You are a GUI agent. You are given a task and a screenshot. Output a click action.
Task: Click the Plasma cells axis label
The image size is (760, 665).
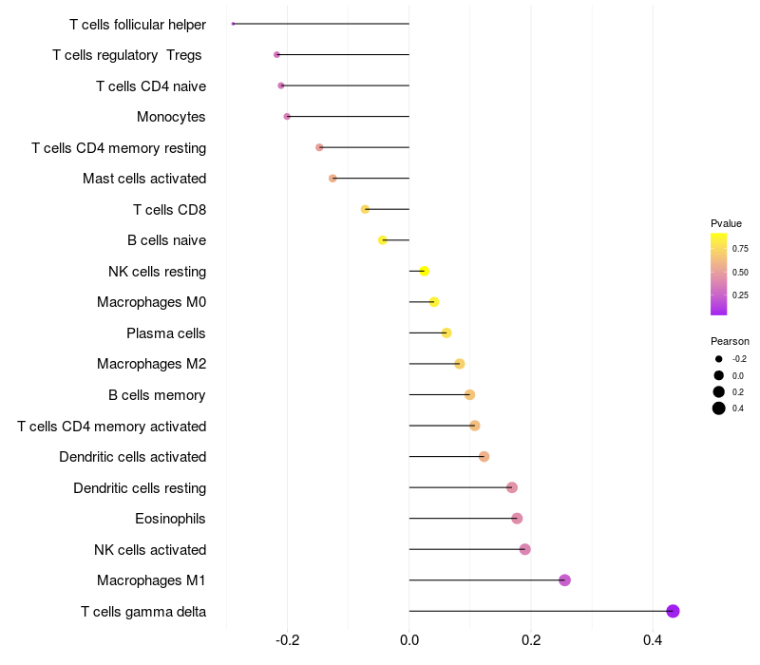(x=166, y=333)
